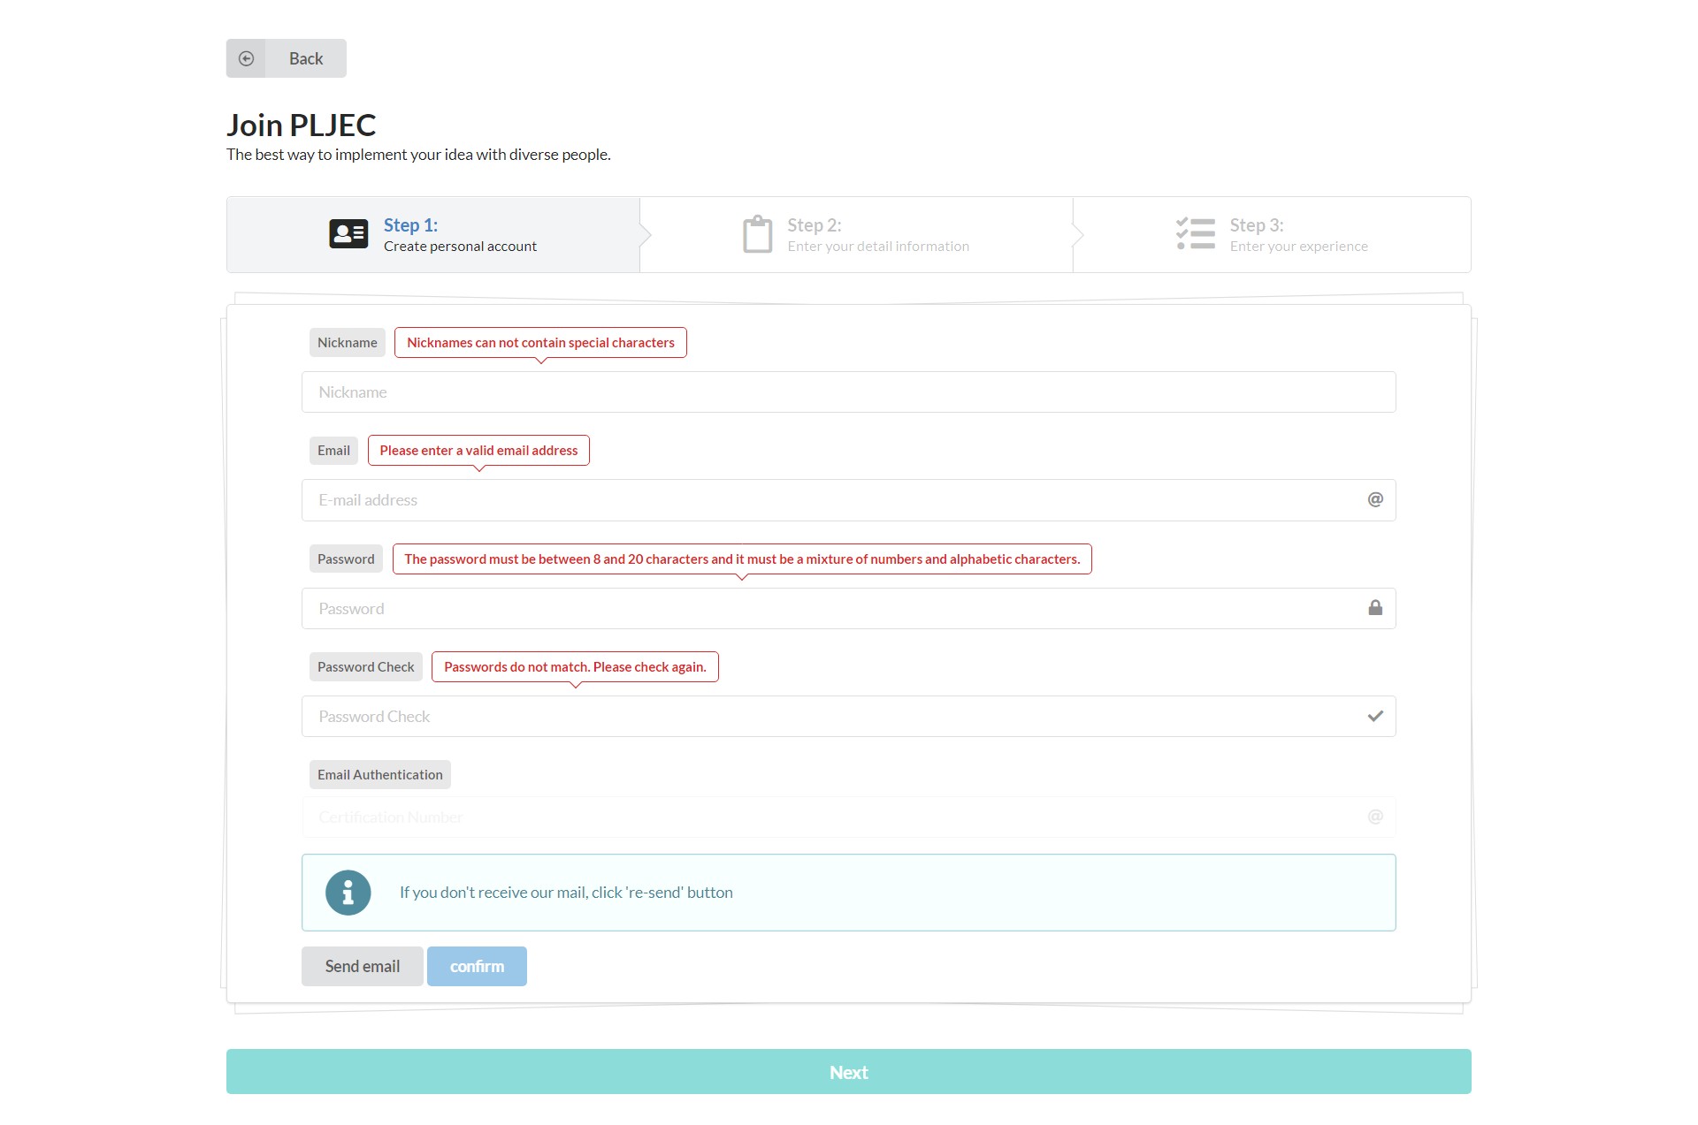Viewport: 1698px width, 1125px height.
Task: Click the info circle icon in notice
Action: click(348, 893)
